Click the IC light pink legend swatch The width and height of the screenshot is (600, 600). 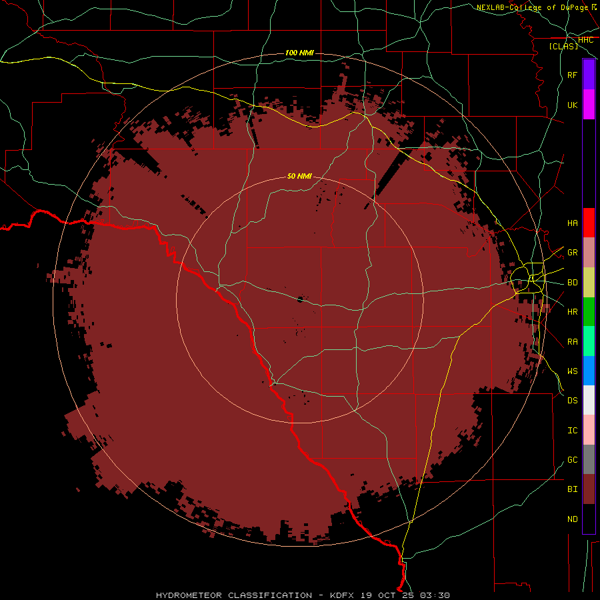pyautogui.click(x=589, y=430)
